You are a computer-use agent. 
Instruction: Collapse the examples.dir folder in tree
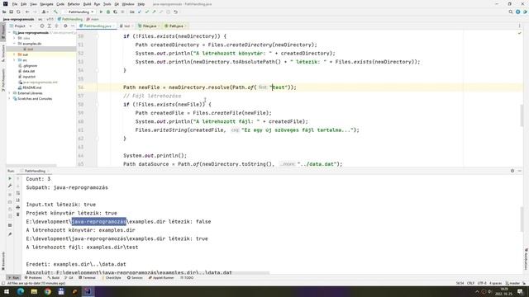[x=14, y=44]
